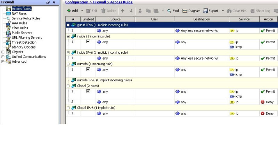Select the Deny action of Global rule 2

click(267, 102)
